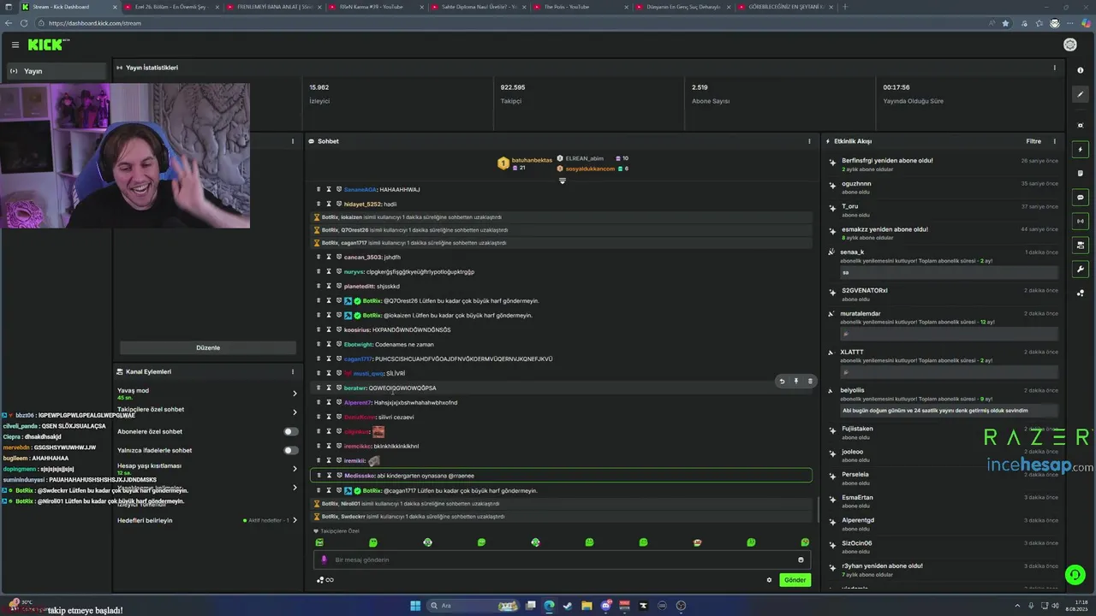Pin the hovered beratwr message
Image resolution: width=1096 pixels, height=616 pixels.
point(795,381)
